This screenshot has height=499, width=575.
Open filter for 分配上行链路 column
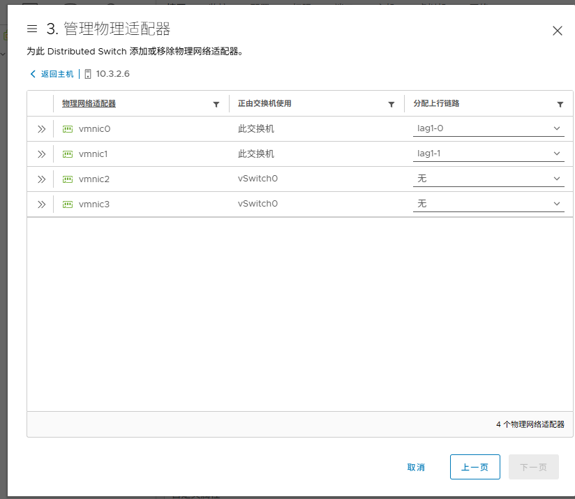pos(560,105)
